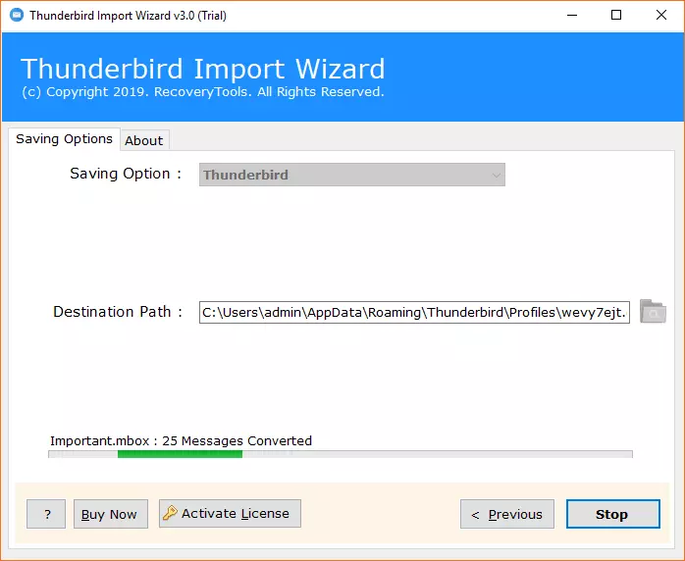Go back with Previous button
685x561 pixels.
click(x=506, y=514)
